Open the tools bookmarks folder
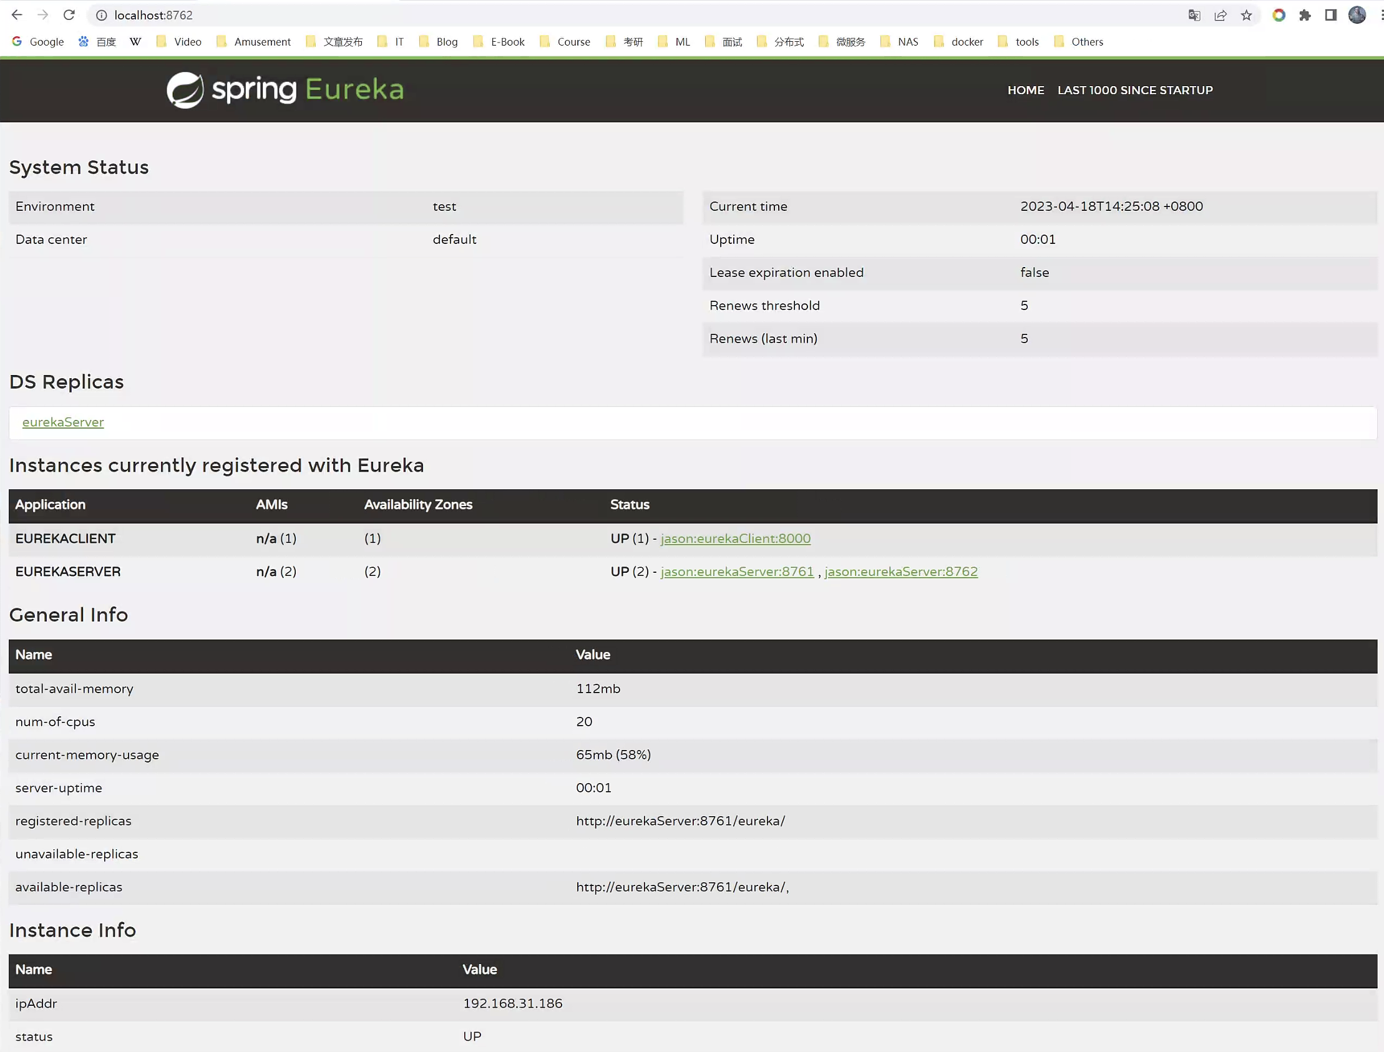The height and width of the screenshot is (1052, 1384). tap(1018, 42)
